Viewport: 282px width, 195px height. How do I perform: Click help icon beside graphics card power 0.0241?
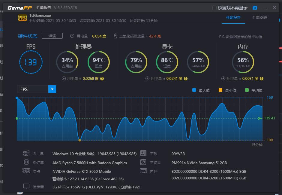coord(186,79)
